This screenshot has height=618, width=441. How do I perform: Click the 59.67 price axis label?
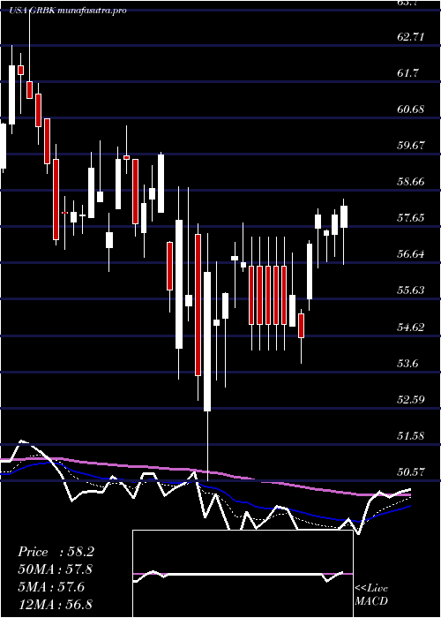(412, 145)
